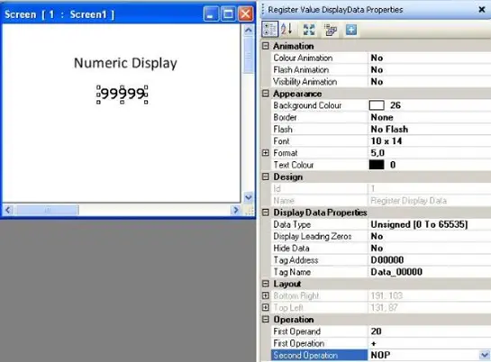Minimize the Screen1 window

211,14
